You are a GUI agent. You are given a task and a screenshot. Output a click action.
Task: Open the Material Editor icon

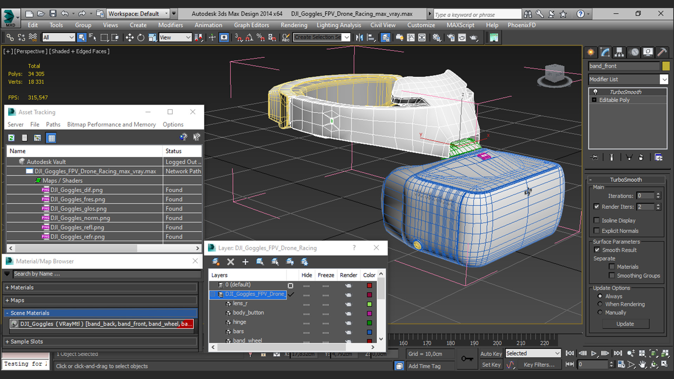[x=437, y=37]
